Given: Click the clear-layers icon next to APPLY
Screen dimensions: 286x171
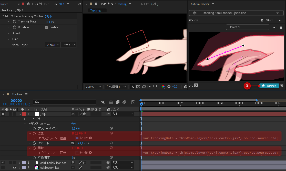Looking at the screenshot, I should click(282, 86).
